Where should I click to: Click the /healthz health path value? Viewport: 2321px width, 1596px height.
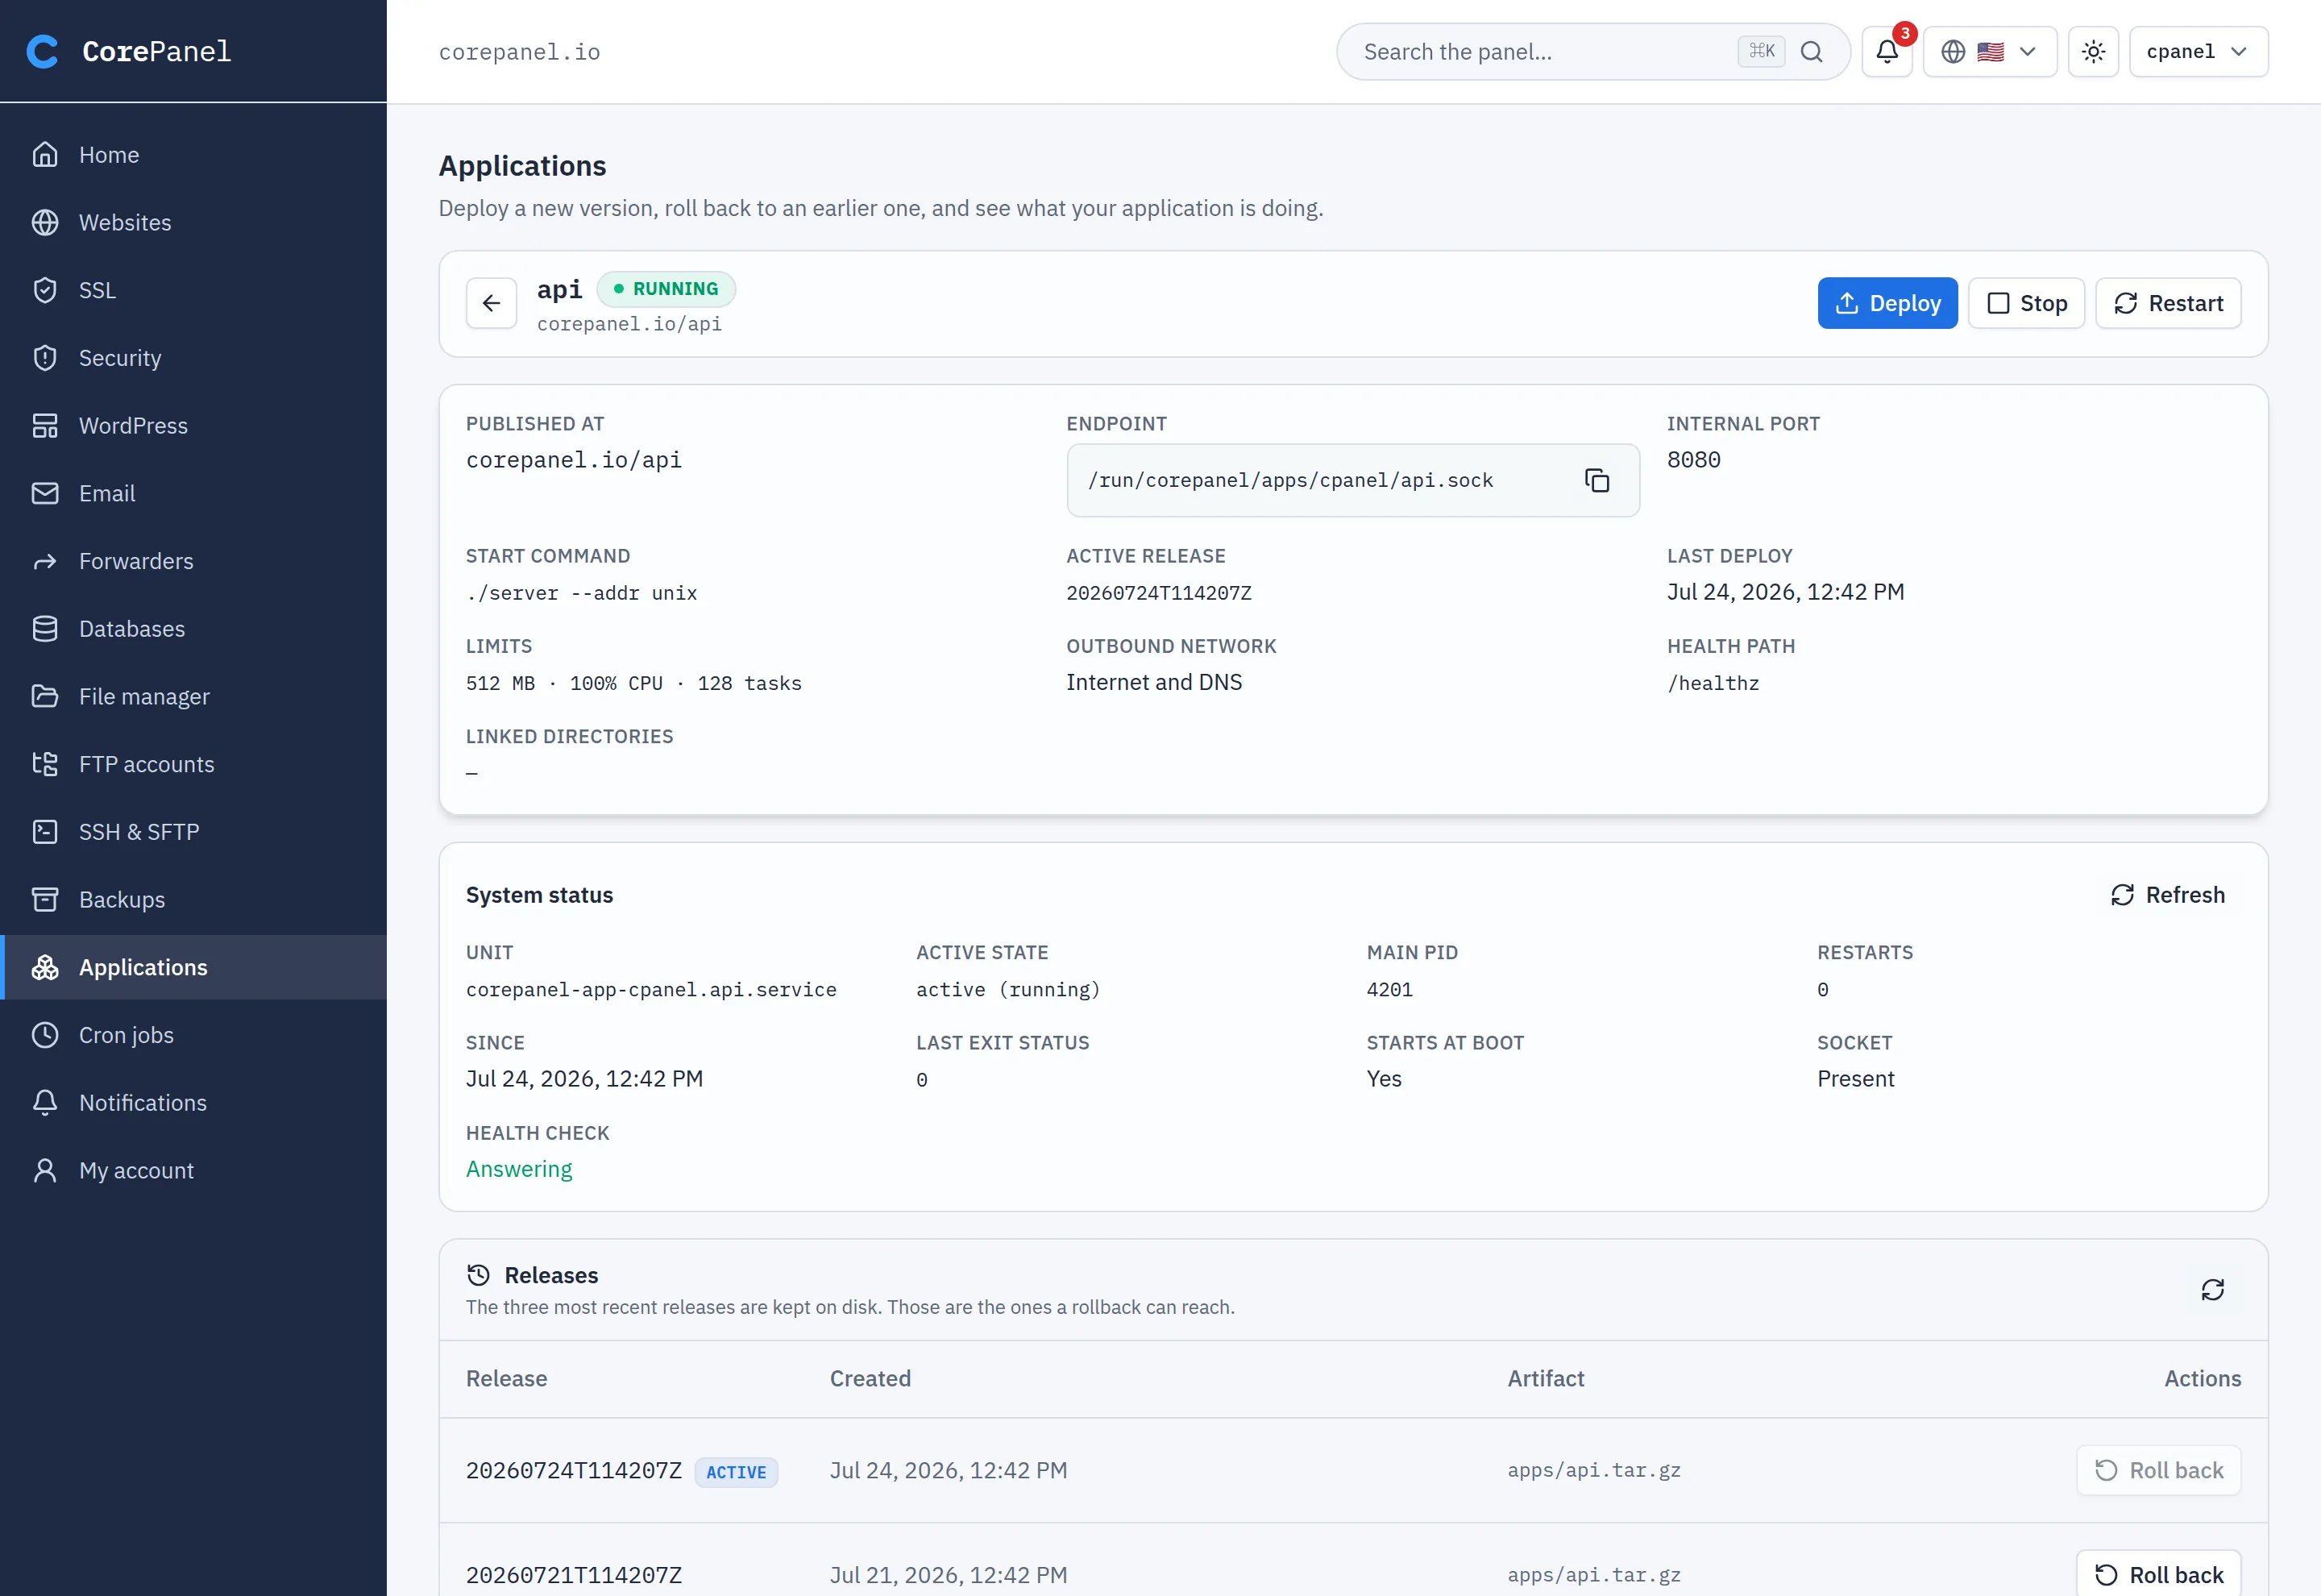tap(1713, 683)
